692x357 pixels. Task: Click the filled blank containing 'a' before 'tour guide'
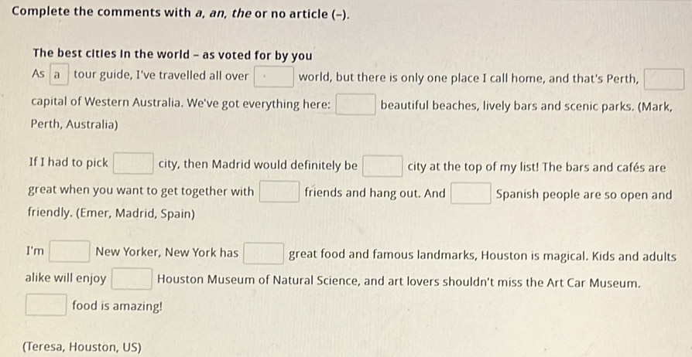coord(59,74)
